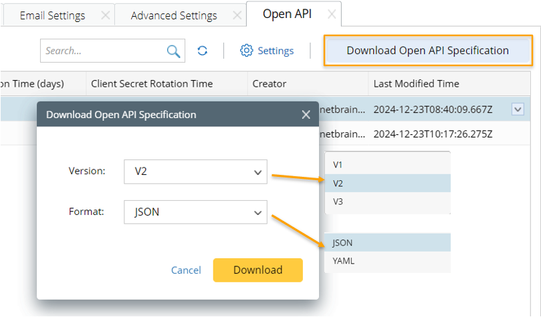Close the Advanced Settings tab
Screen dimensions: 541x317
pyautogui.click(x=235, y=15)
